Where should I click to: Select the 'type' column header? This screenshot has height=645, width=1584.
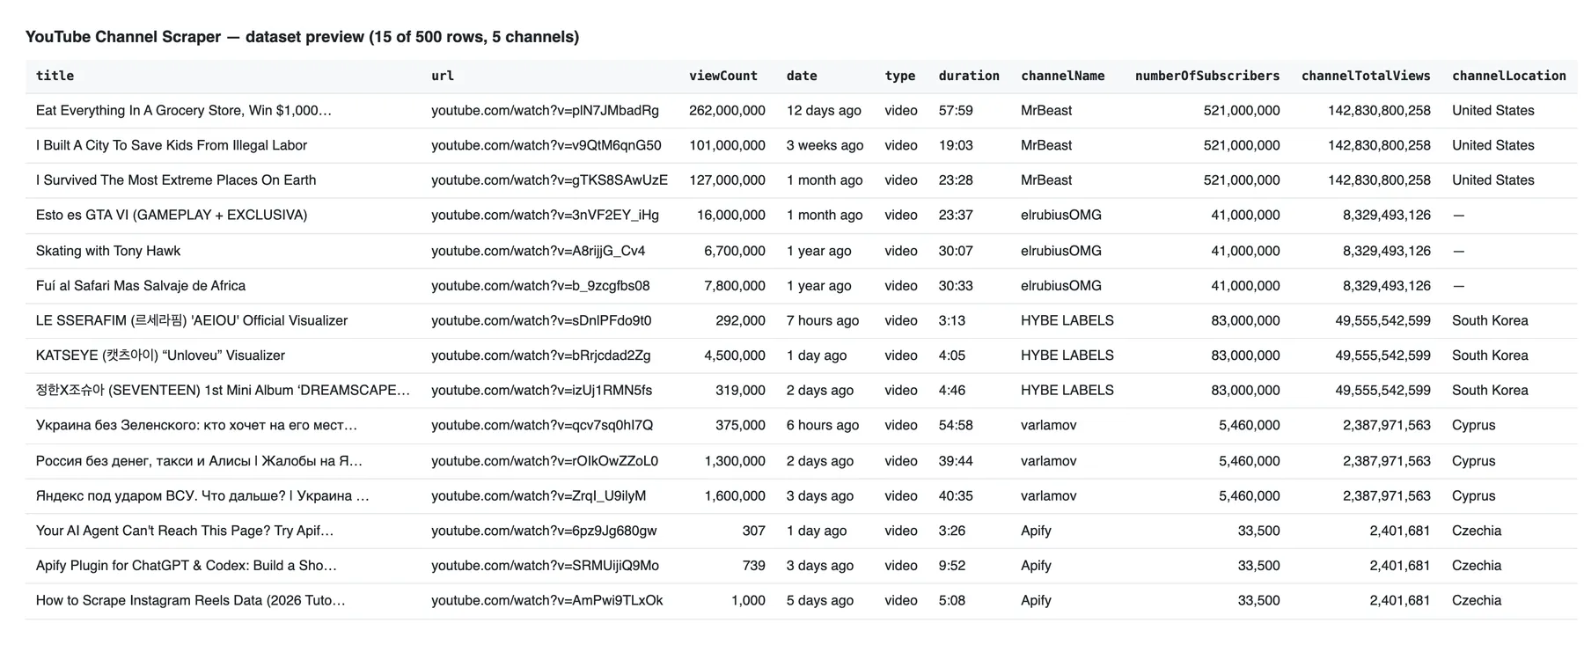pyautogui.click(x=900, y=76)
